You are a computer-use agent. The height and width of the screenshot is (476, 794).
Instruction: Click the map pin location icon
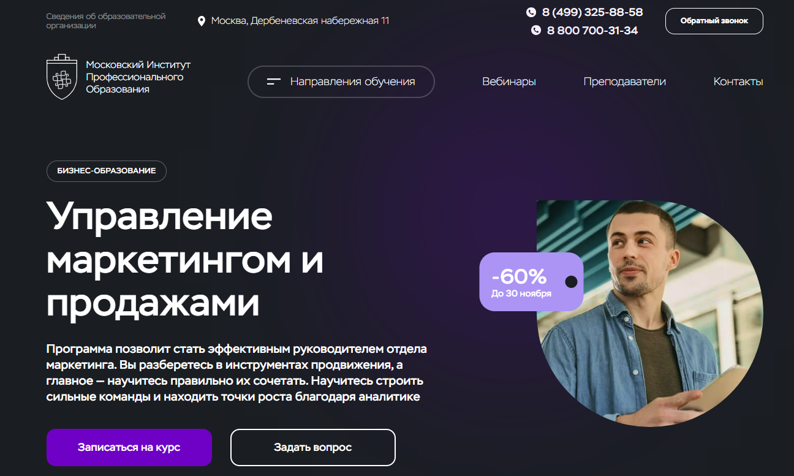201,21
